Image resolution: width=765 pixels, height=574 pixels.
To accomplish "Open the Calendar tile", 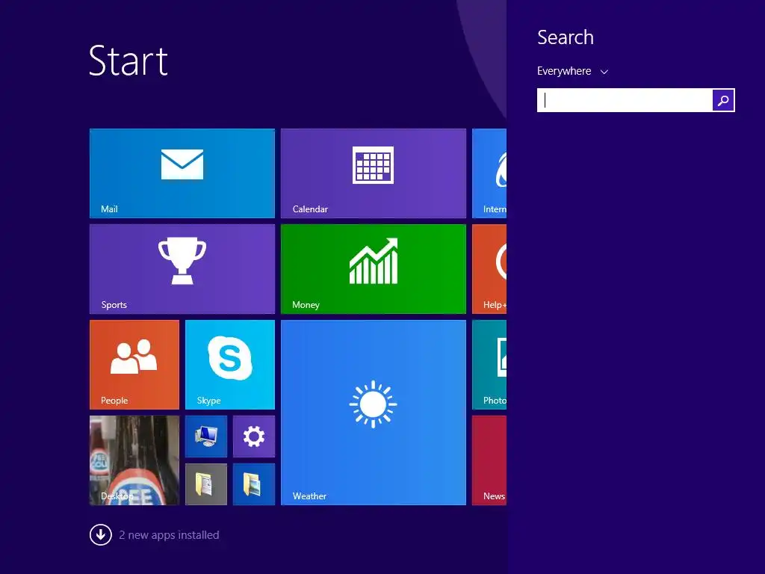I will [x=374, y=173].
